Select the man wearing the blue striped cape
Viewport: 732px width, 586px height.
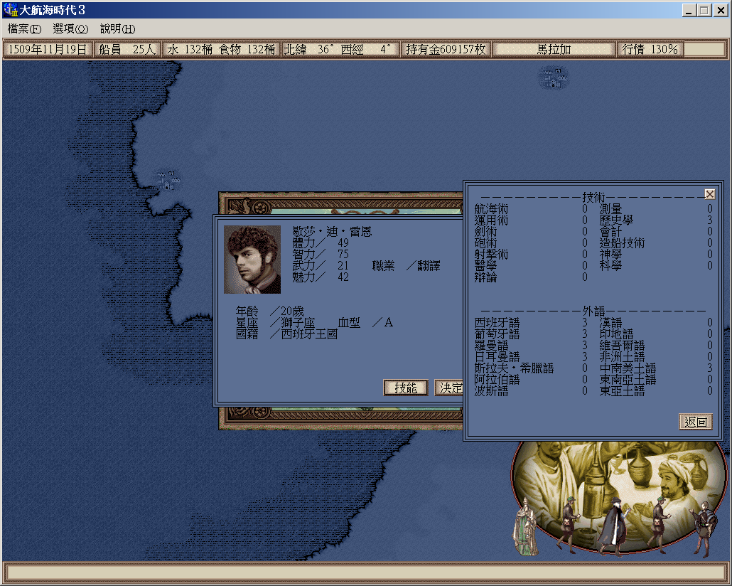click(x=704, y=525)
